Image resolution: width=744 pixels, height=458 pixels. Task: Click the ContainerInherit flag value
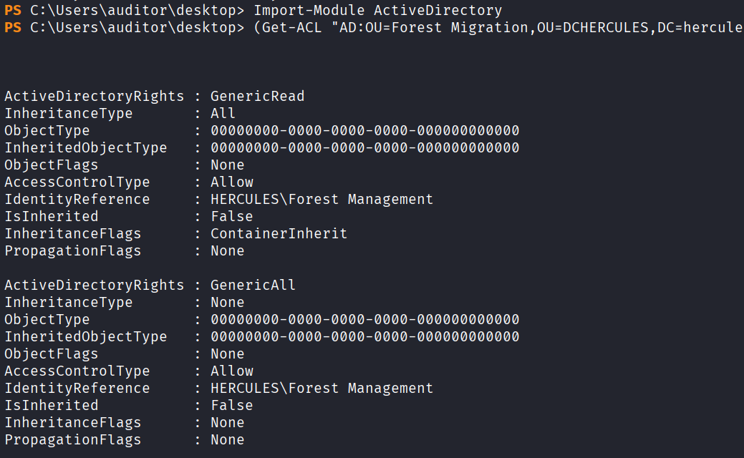click(279, 234)
